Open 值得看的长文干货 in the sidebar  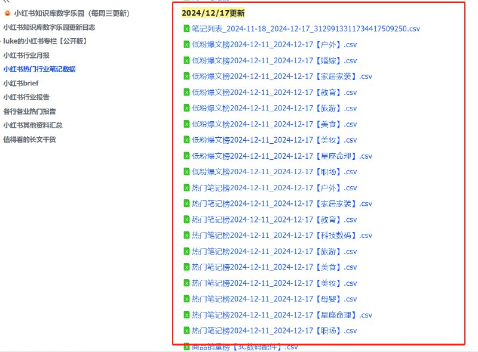[x=29, y=140]
